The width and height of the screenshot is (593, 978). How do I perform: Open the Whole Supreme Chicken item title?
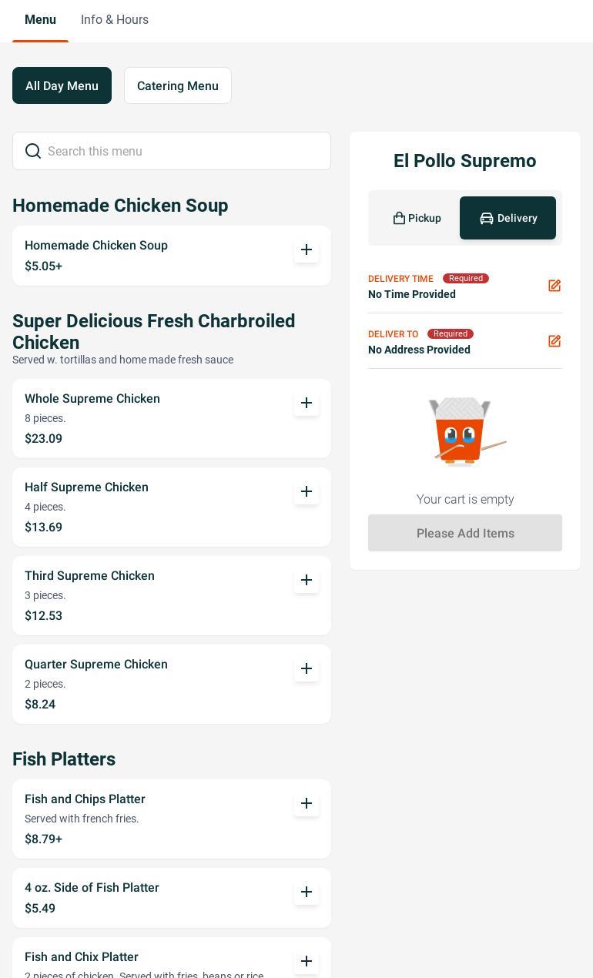92,399
